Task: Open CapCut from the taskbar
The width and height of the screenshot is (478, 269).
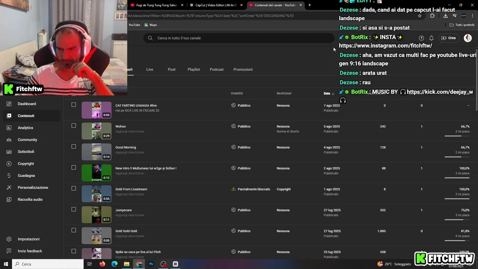Action: tap(176, 264)
